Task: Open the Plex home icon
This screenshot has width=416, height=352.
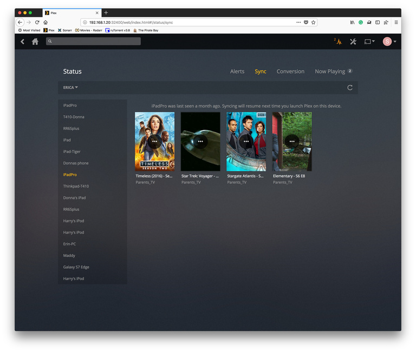Action: coord(35,42)
